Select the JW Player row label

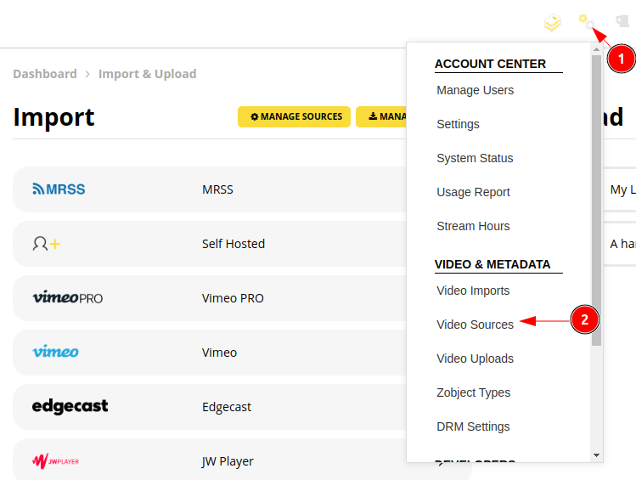(x=228, y=461)
